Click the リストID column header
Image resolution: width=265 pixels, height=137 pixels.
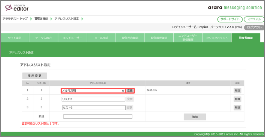coord(42,83)
